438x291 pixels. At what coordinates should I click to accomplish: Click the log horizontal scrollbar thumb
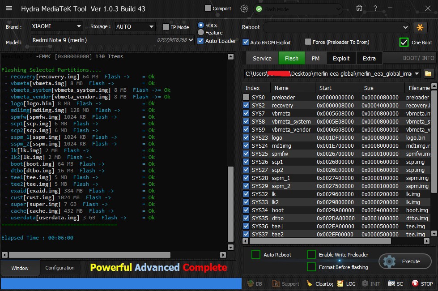click(x=89, y=255)
